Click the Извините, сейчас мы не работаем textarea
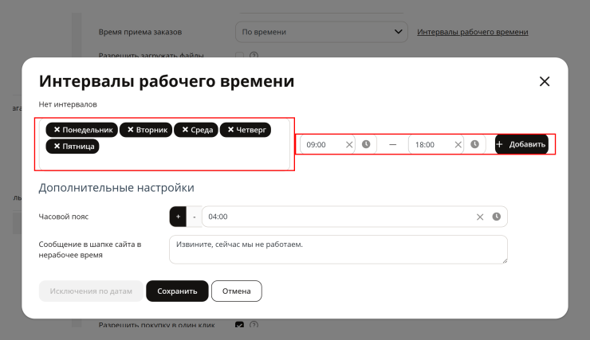590x340 pixels. 338,249
